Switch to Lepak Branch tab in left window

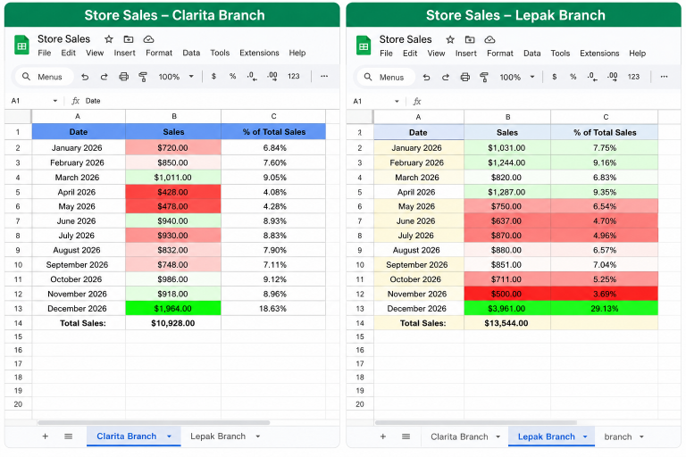coord(218,436)
